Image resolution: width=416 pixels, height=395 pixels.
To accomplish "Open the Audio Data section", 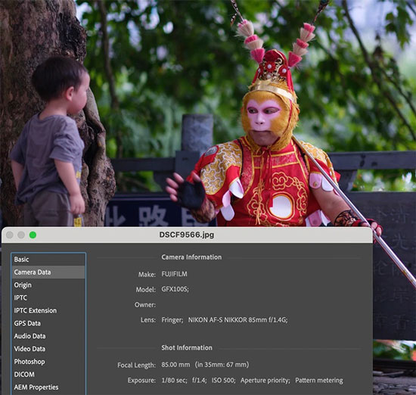I will point(48,336).
